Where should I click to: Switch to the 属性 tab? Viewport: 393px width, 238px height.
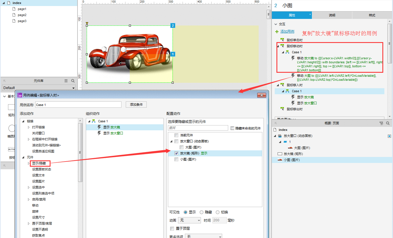292,15
